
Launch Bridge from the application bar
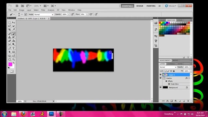(17, 6)
